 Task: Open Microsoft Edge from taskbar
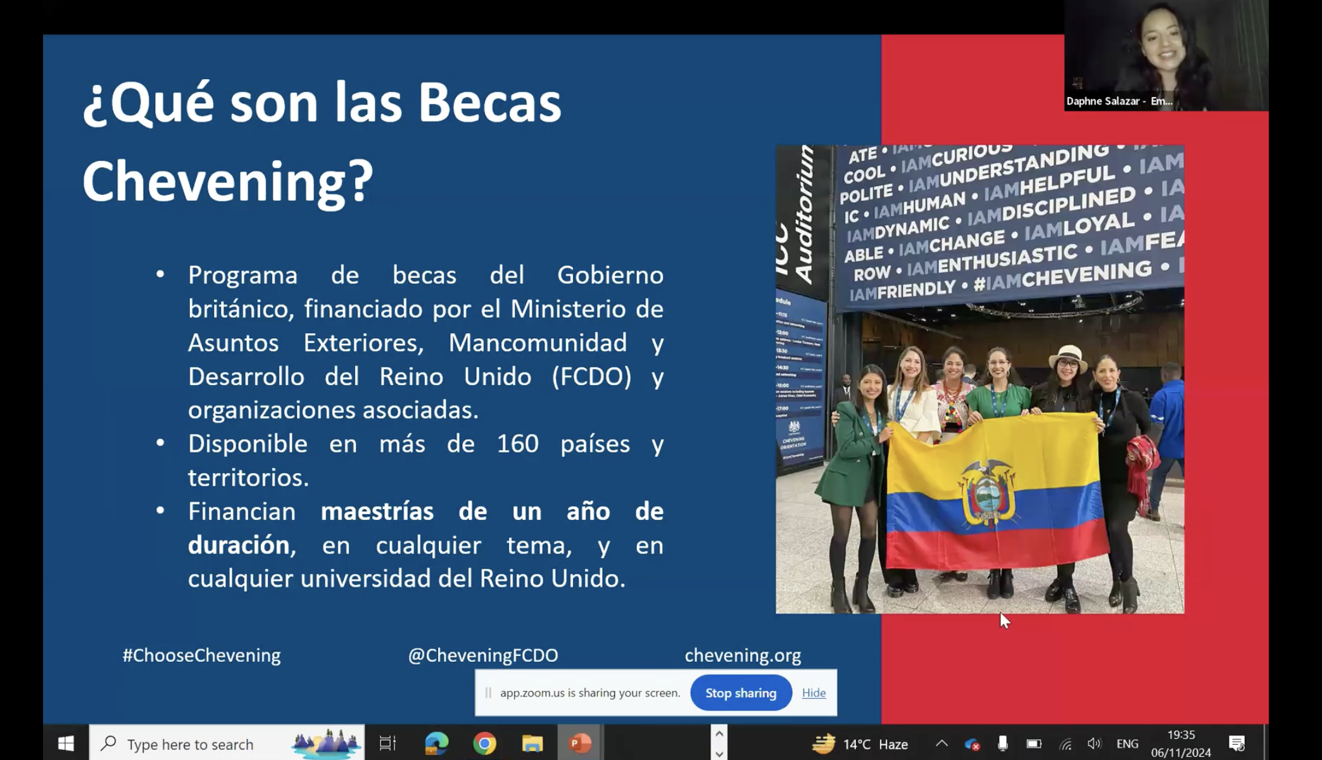tap(436, 744)
